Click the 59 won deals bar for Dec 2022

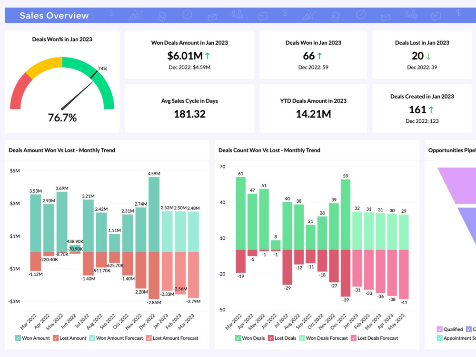click(346, 215)
